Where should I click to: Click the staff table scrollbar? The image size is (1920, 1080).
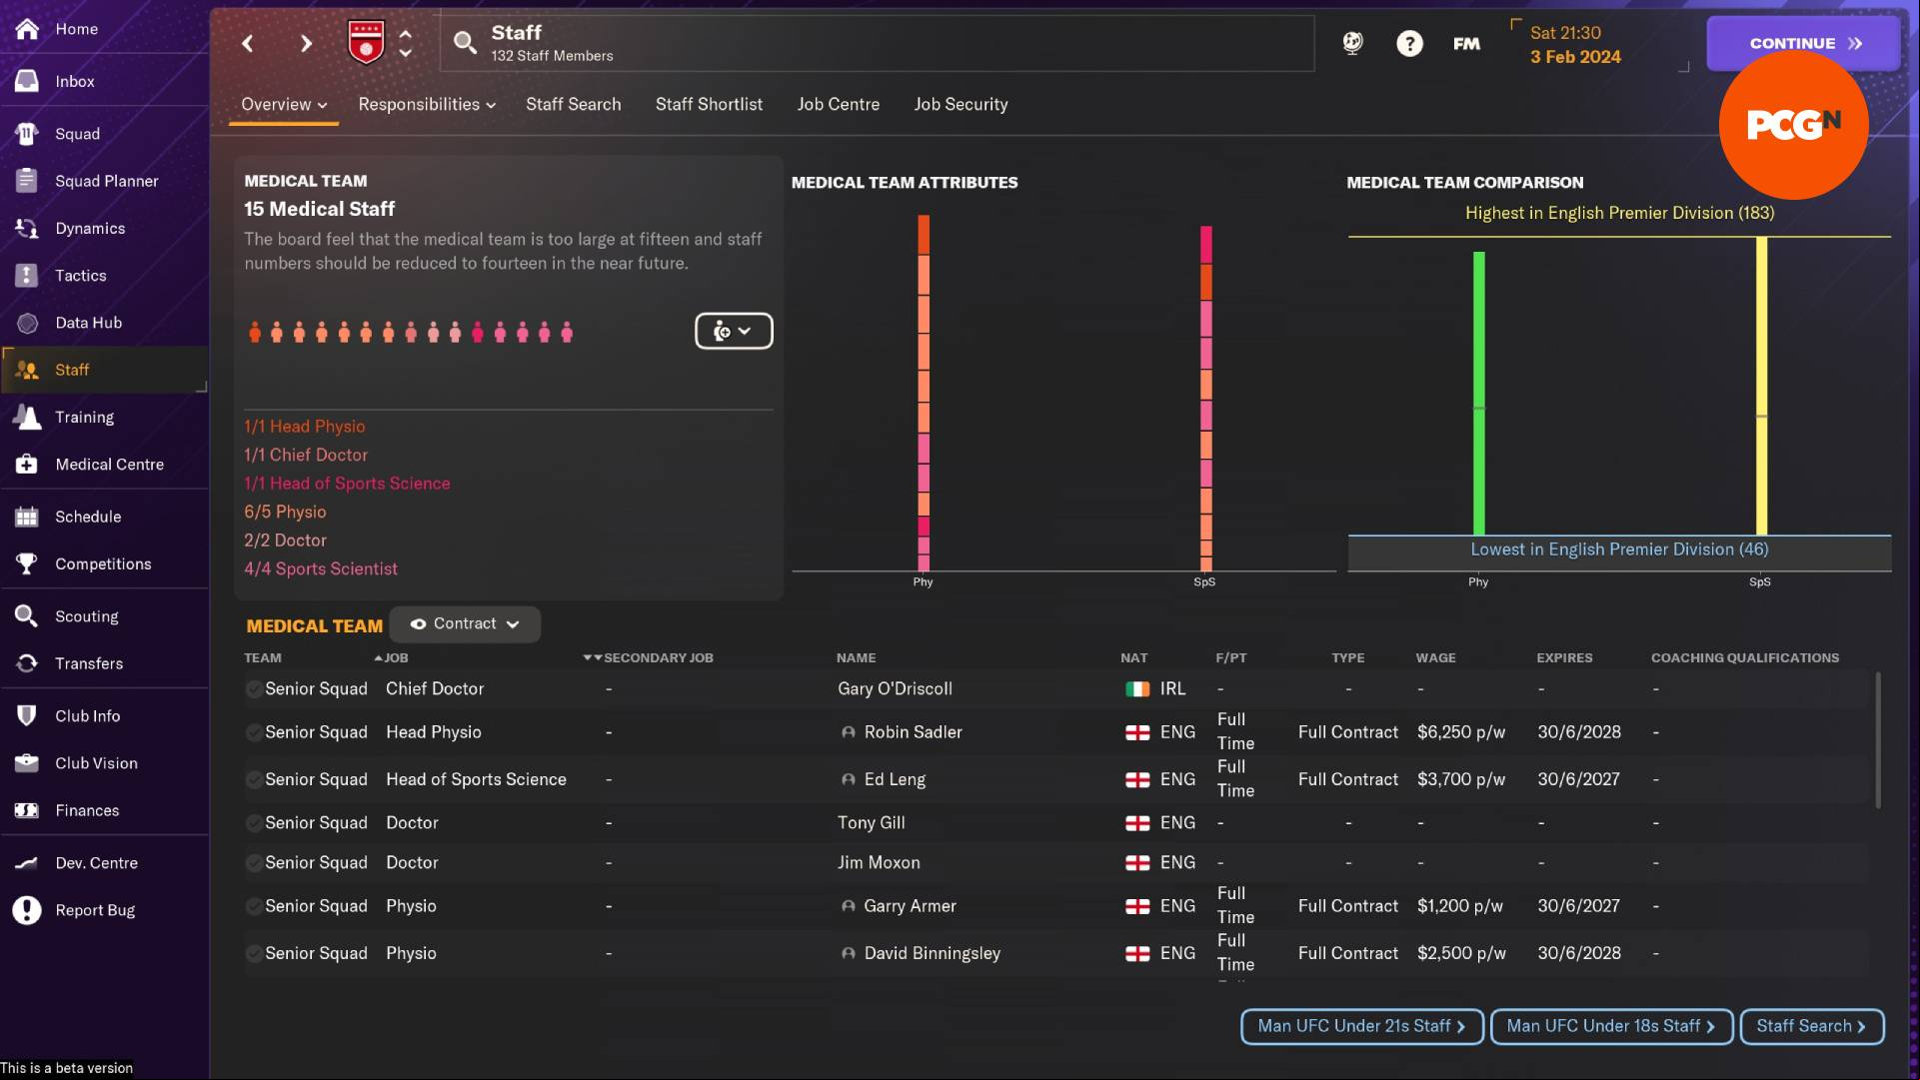tap(1878, 739)
